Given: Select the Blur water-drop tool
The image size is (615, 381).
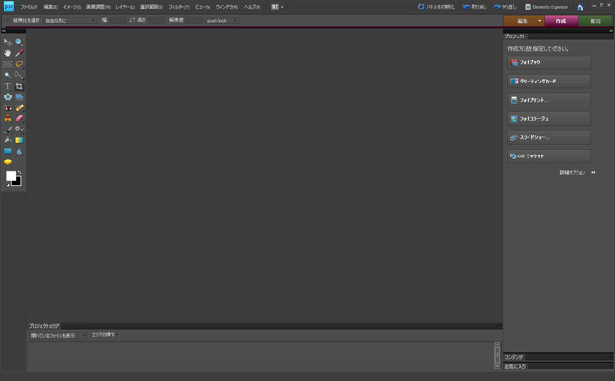Looking at the screenshot, I should pos(19,151).
